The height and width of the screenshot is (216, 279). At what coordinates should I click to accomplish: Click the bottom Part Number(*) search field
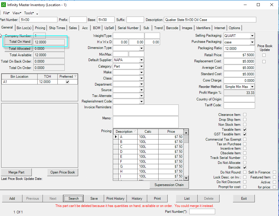[x=202, y=212]
